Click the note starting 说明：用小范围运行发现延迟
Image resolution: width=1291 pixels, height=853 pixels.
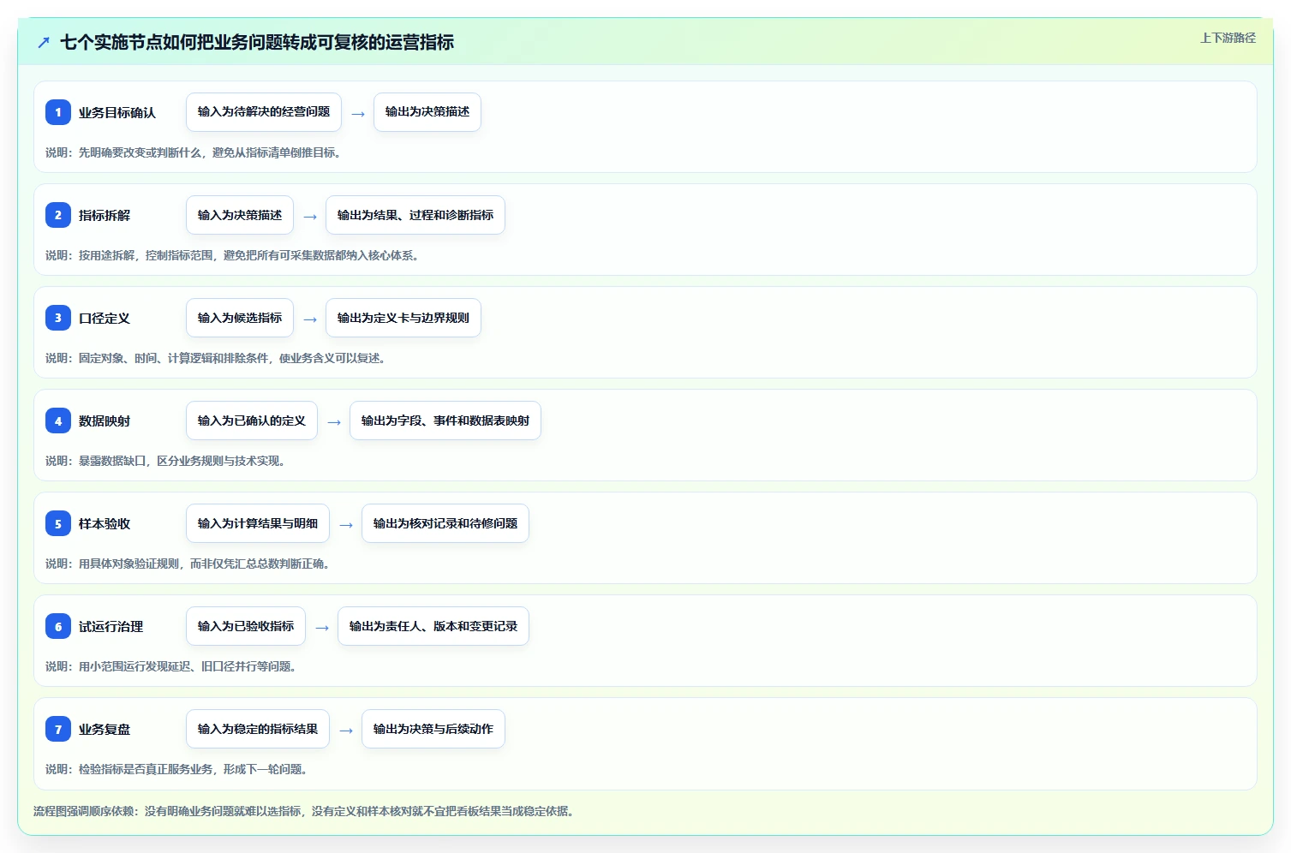[172, 666]
